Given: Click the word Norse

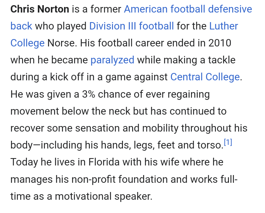Looking at the screenshot, I should pos(61,43).
